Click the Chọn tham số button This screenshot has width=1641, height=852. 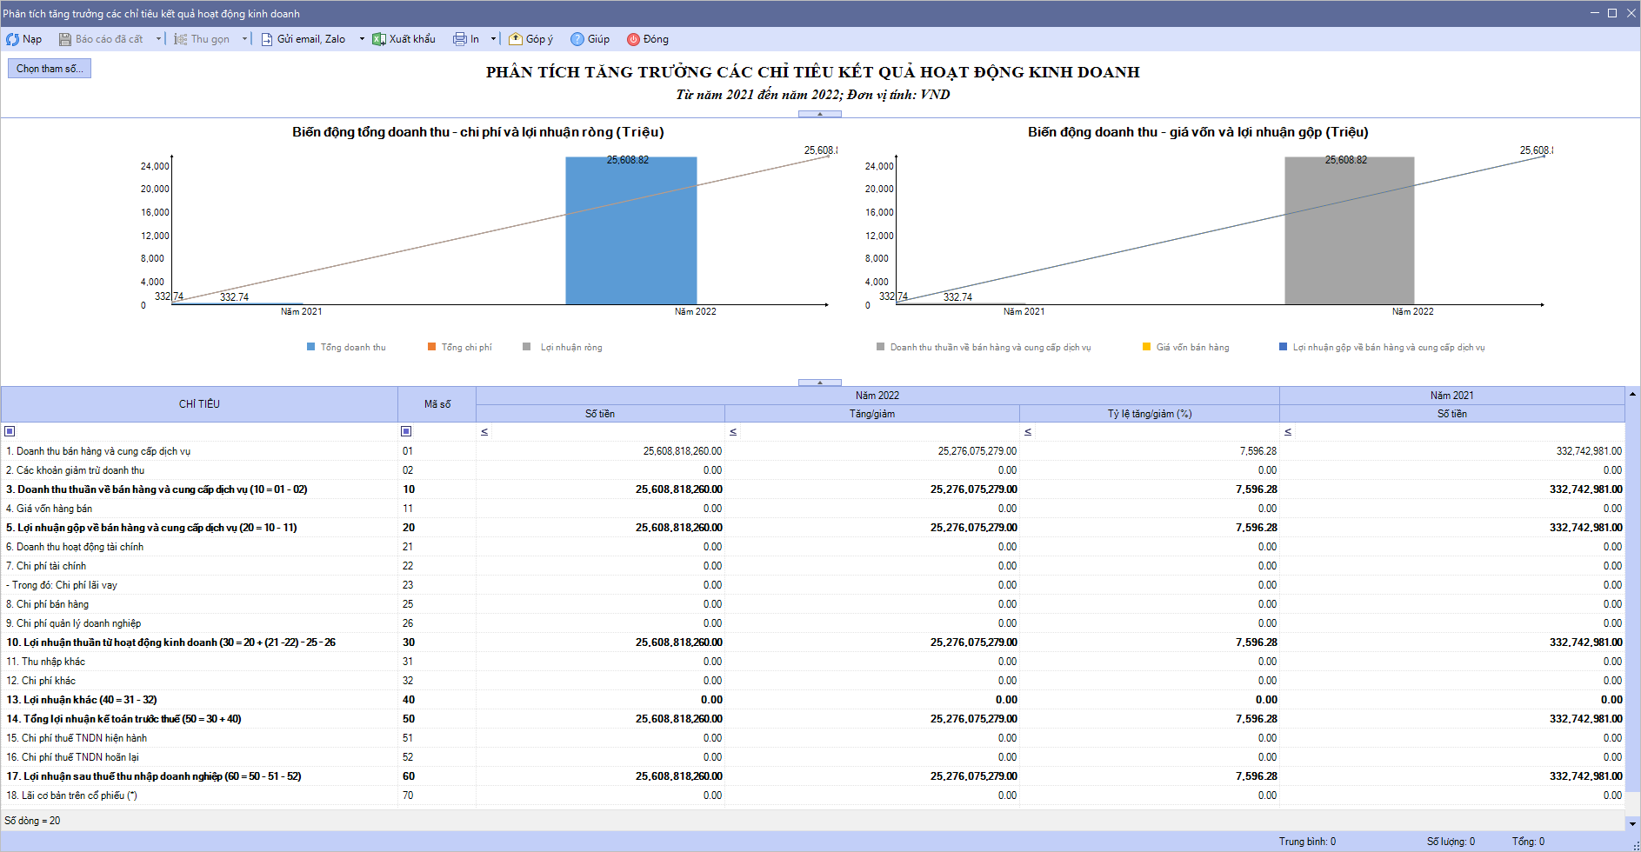pyautogui.click(x=50, y=69)
